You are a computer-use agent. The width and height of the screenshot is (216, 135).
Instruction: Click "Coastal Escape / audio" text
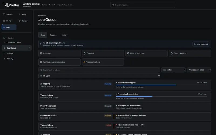(49, 127)
